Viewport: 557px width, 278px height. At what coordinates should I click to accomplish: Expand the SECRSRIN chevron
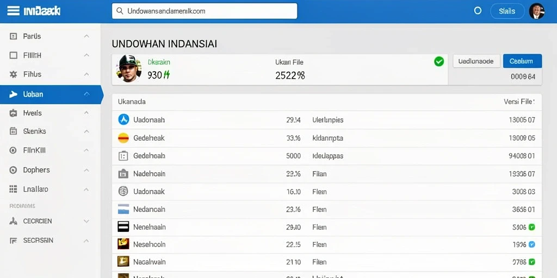tap(86, 241)
